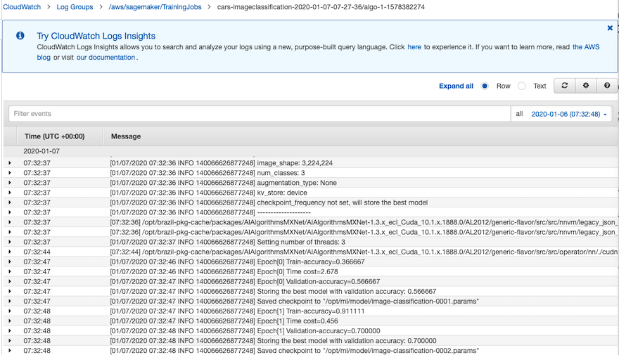Viewport: 619px width, 355px height.
Task: Expand the Epoch[1] Validation-accuracy=0.700000 row
Action: point(10,330)
